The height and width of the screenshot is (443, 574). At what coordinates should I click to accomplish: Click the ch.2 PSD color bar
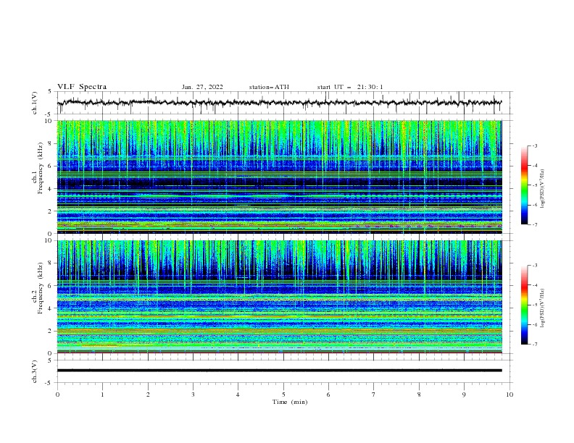tap(524, 305)
